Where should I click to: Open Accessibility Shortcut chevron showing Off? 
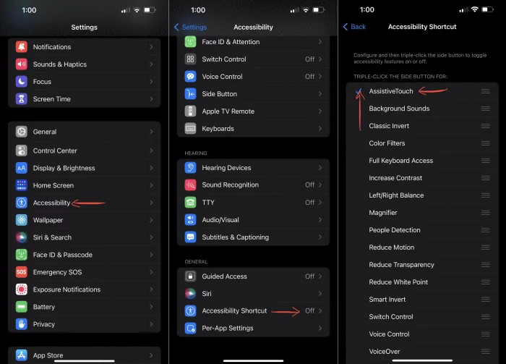(320, 311)
